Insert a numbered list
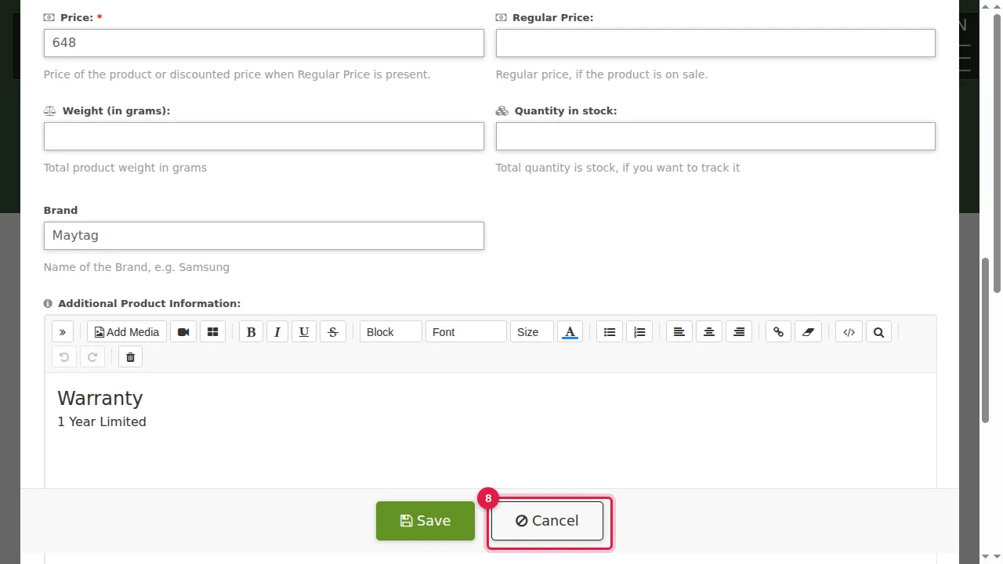 (x=639, y=332)
